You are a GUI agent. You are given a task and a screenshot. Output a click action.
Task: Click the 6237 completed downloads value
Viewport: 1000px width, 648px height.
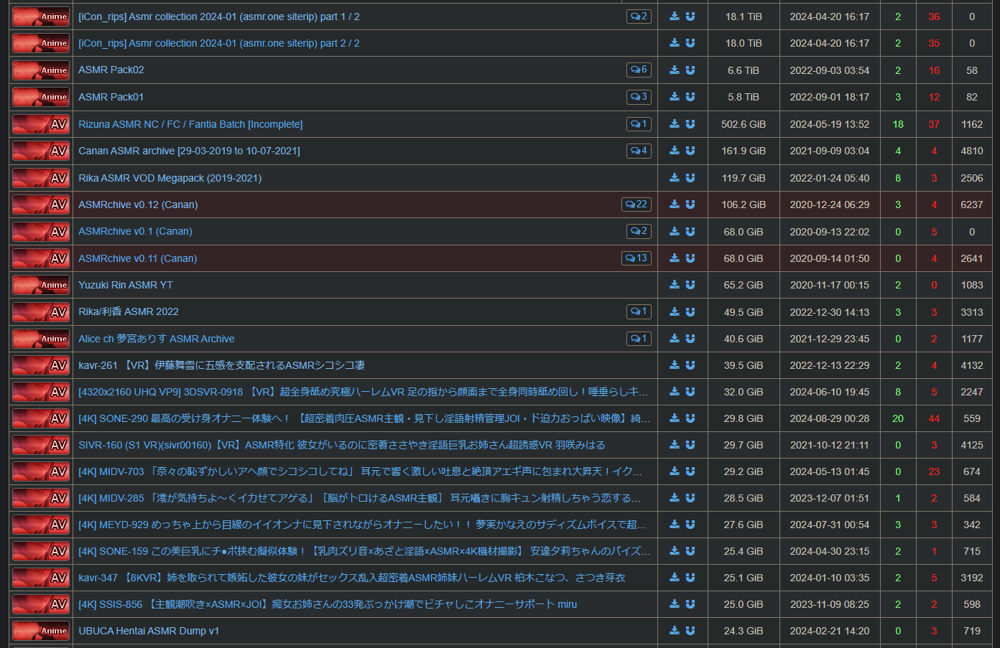click(x=972, y=205)
